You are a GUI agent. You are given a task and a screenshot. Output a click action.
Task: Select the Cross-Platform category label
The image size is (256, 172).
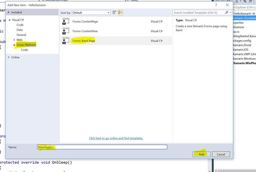(x=26, y=45)
